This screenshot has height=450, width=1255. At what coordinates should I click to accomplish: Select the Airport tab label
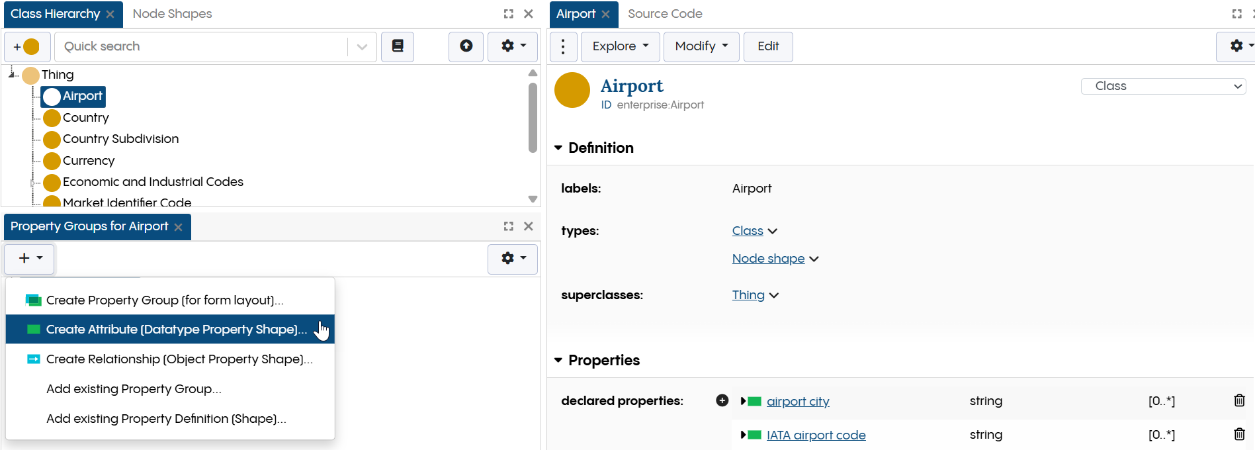(576, 14)
